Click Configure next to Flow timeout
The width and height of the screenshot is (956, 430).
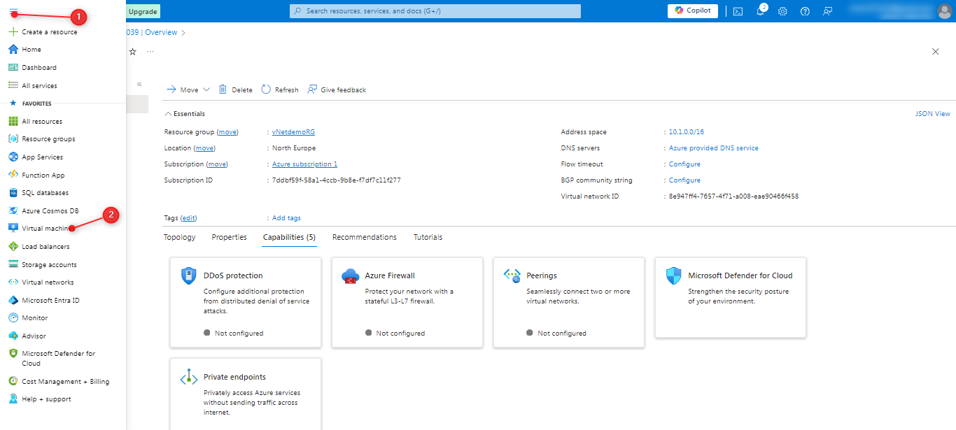click(x=684, y=164)
